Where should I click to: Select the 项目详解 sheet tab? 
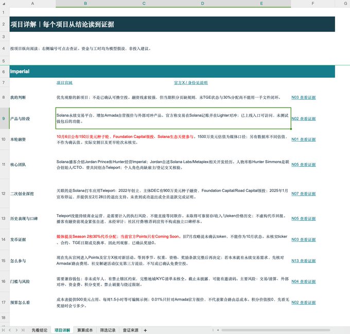click(62, 330)
